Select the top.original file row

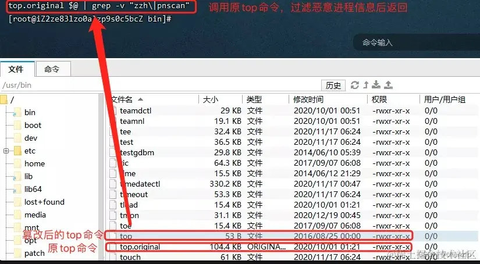coord(292,247)
